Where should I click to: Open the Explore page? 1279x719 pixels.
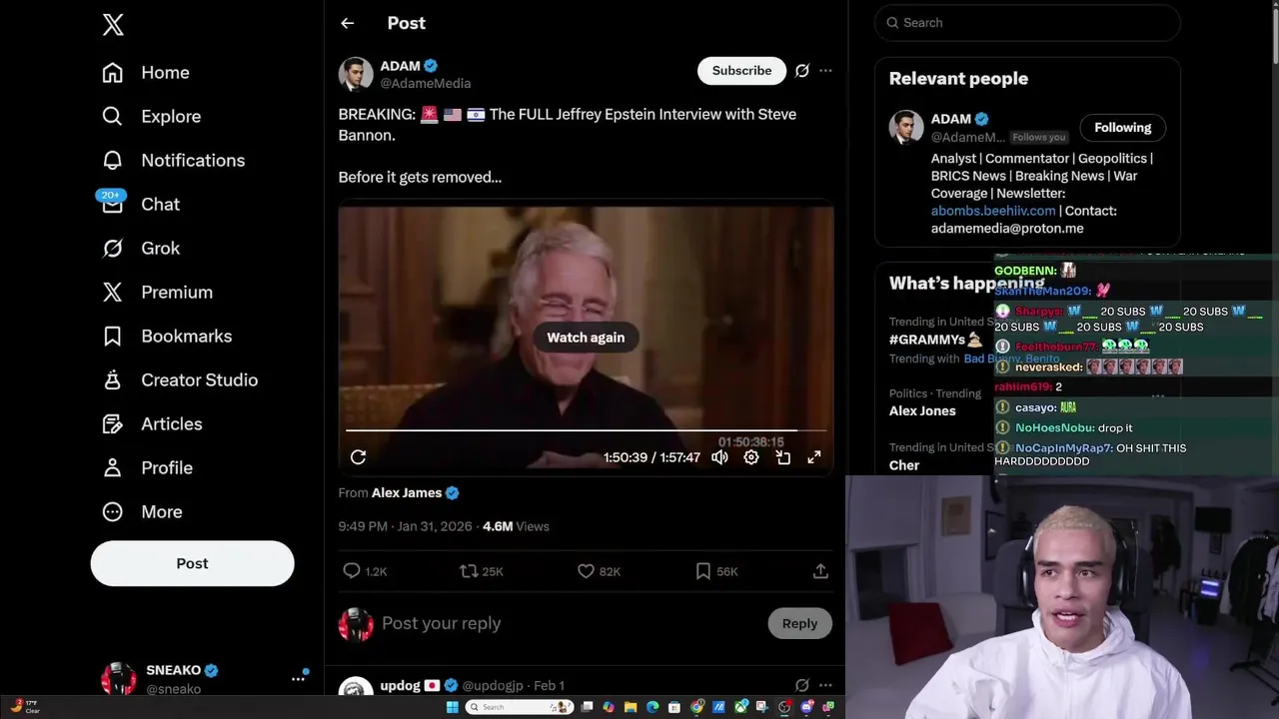[152, 116]
